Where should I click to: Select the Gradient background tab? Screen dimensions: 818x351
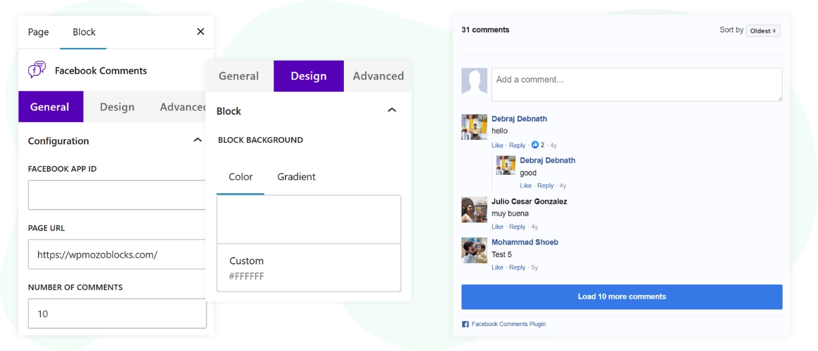tap(296, 177)
